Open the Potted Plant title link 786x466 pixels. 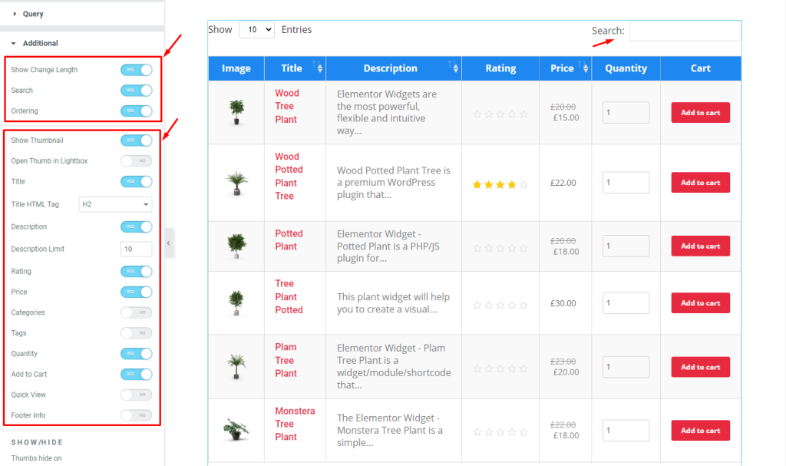[289, 240]
